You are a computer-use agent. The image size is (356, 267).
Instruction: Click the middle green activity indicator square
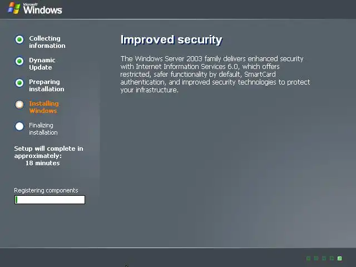click(324, 258)
